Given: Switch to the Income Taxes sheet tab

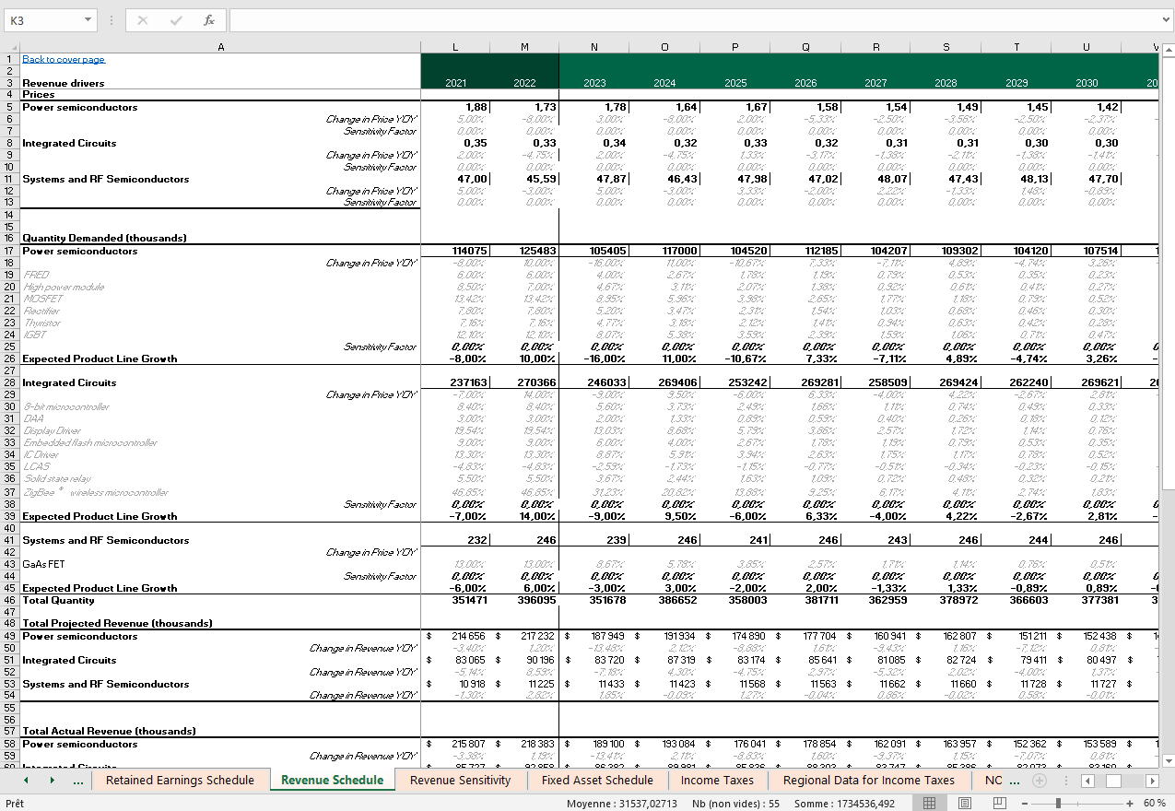Looking at the screenshot, I should click(717, 781).
